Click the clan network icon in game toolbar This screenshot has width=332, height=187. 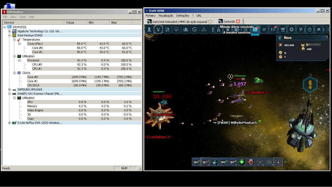point(204,29)
